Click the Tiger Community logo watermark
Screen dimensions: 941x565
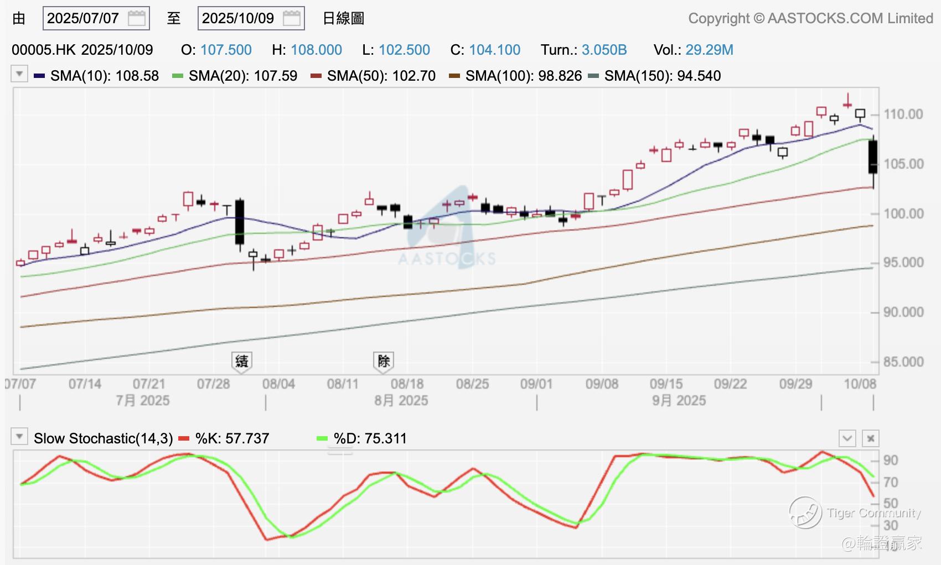tap(855, 512)
